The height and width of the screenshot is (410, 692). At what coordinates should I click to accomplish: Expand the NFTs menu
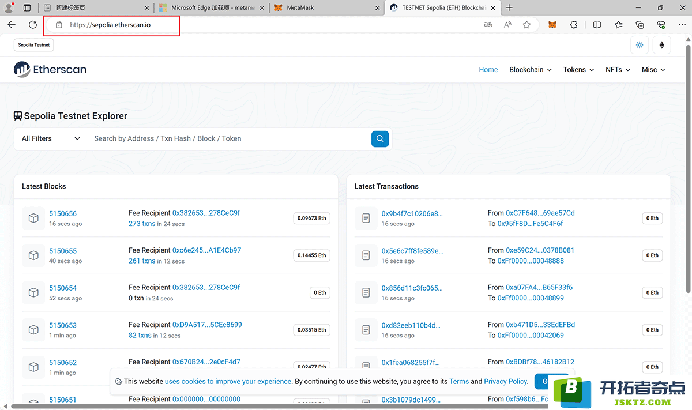coord(618,70)
